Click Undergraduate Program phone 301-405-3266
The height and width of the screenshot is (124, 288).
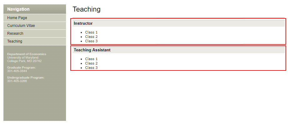[17, 81]
